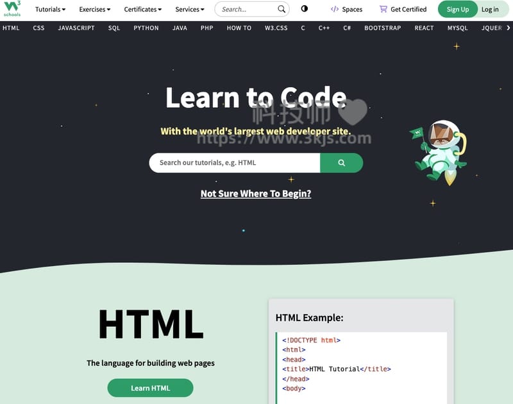The image size is (513, 404).
Task: Click '<!DOCTYPE html>' code line
Action: pyautogui.click(x=311, y=341)
